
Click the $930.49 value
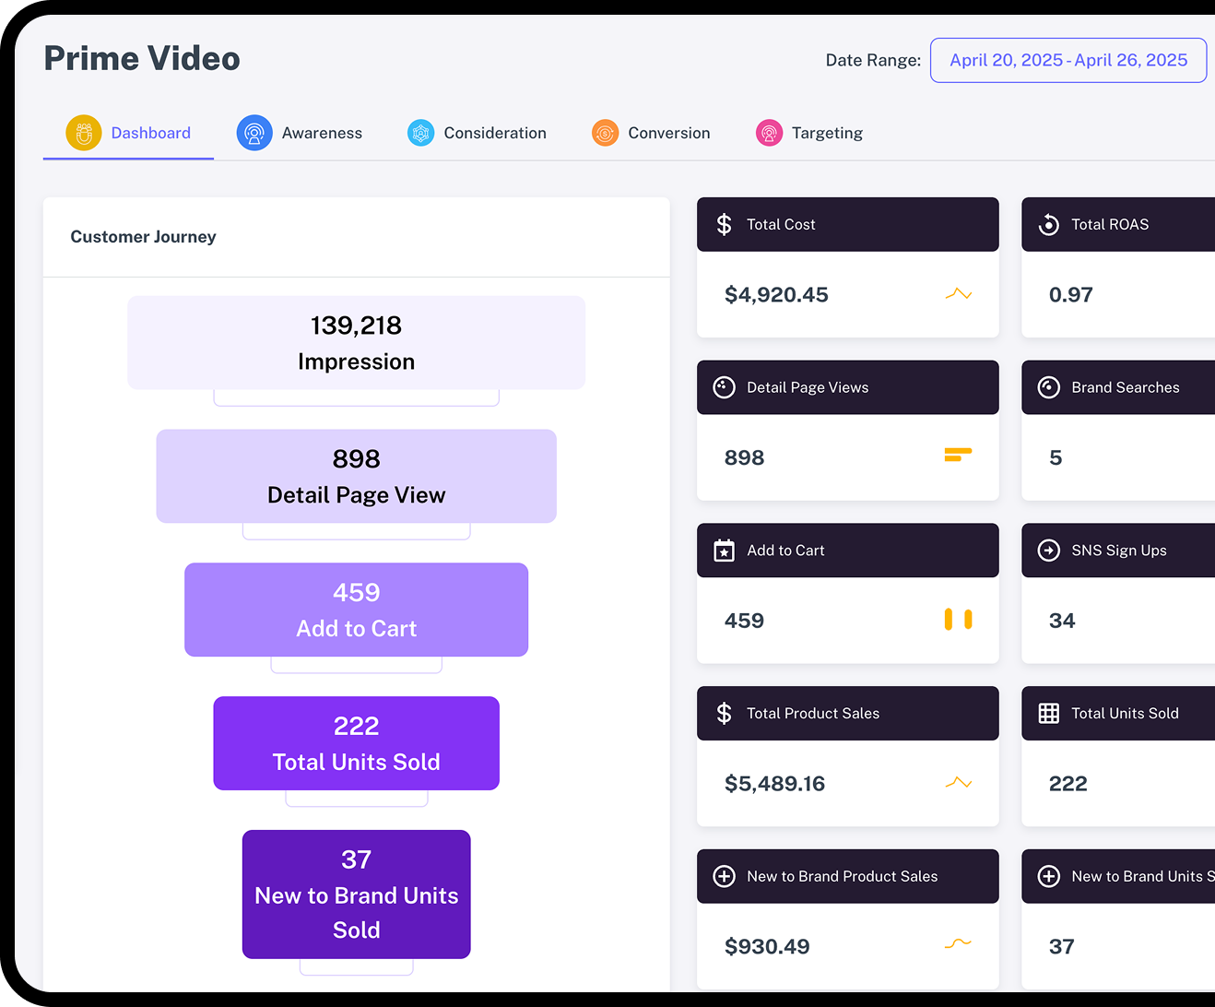[x=767, y=947]
